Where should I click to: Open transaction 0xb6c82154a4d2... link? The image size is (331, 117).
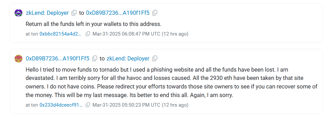[x=60, y=34]
